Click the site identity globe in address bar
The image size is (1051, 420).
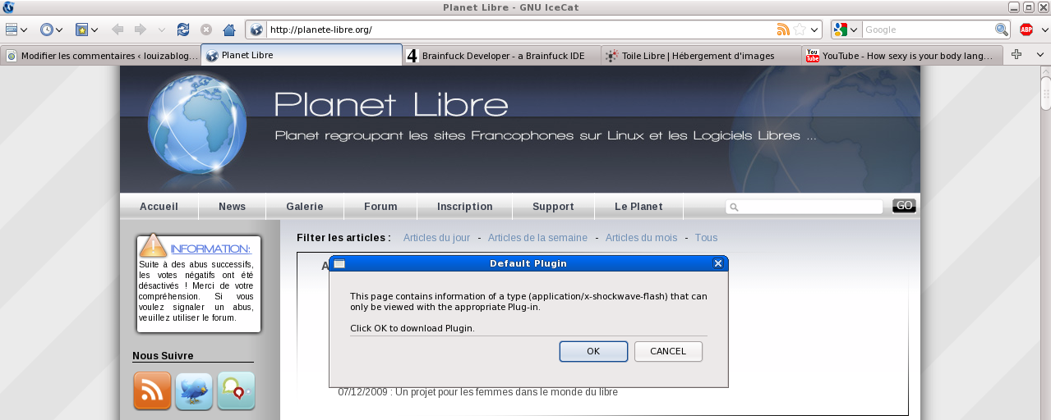coord(256,30)
